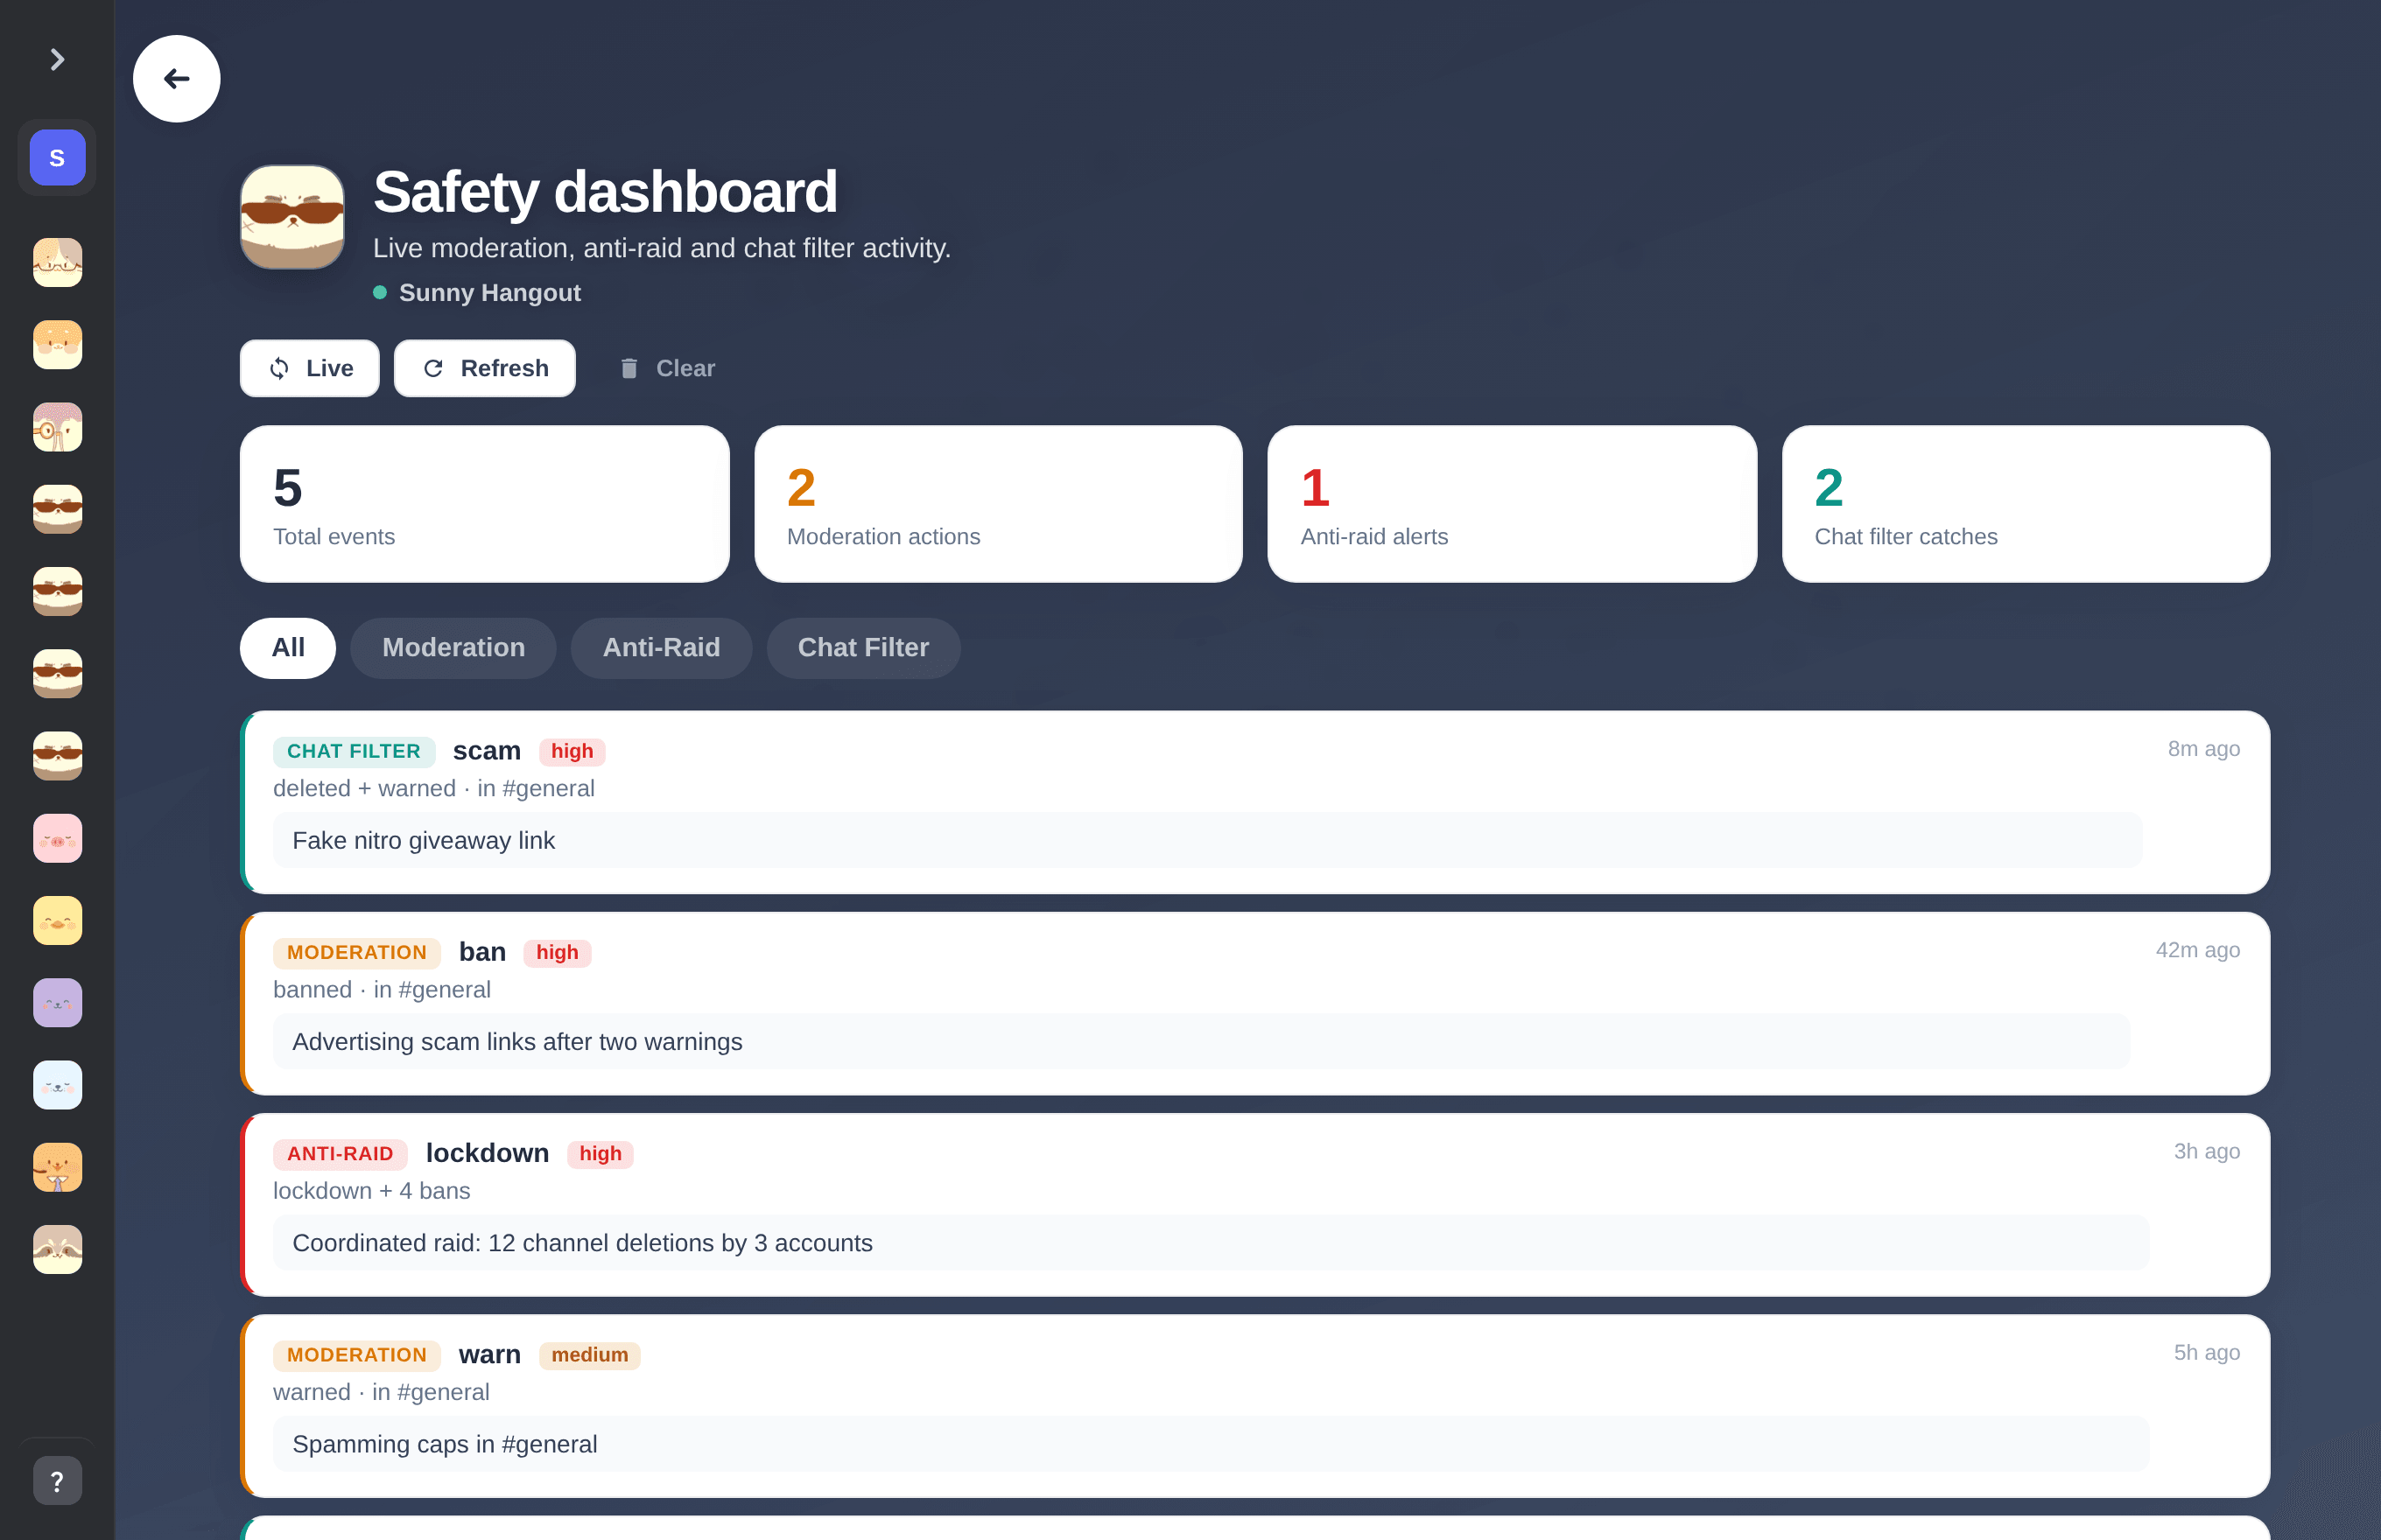
Task: Click the CHAT FILTER tag on scam event
Action: 353,751
